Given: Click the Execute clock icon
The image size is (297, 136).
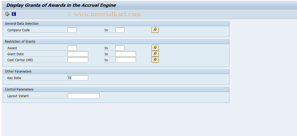Looking at the screenshot, I should tap(7, 14).
